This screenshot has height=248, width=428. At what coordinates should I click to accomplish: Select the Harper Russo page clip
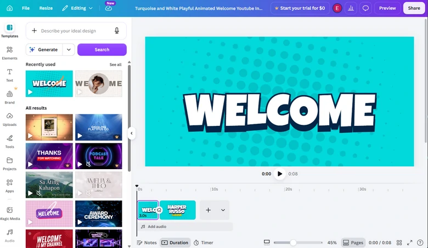pyautogui.click(x=178, y=210)
